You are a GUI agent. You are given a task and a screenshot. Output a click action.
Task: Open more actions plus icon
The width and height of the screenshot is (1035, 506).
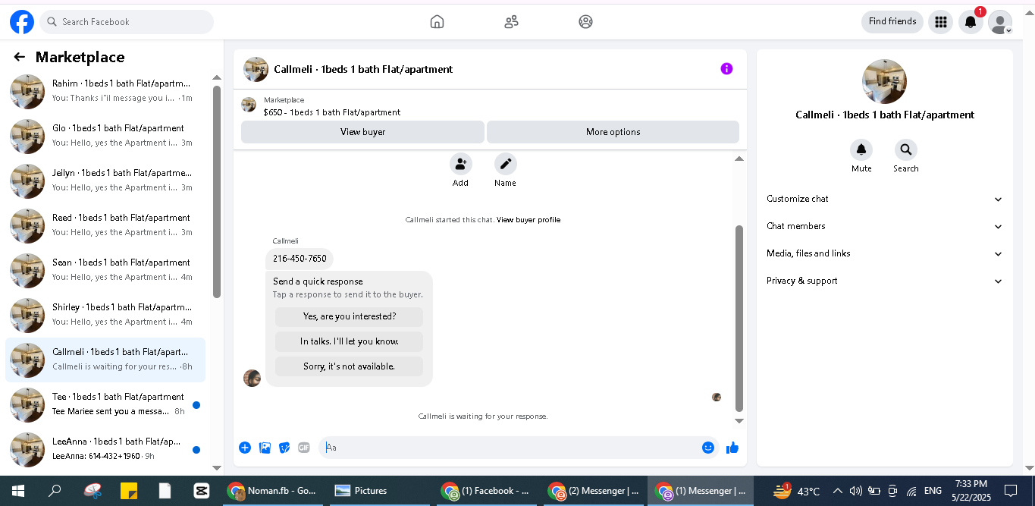point(245,448)
